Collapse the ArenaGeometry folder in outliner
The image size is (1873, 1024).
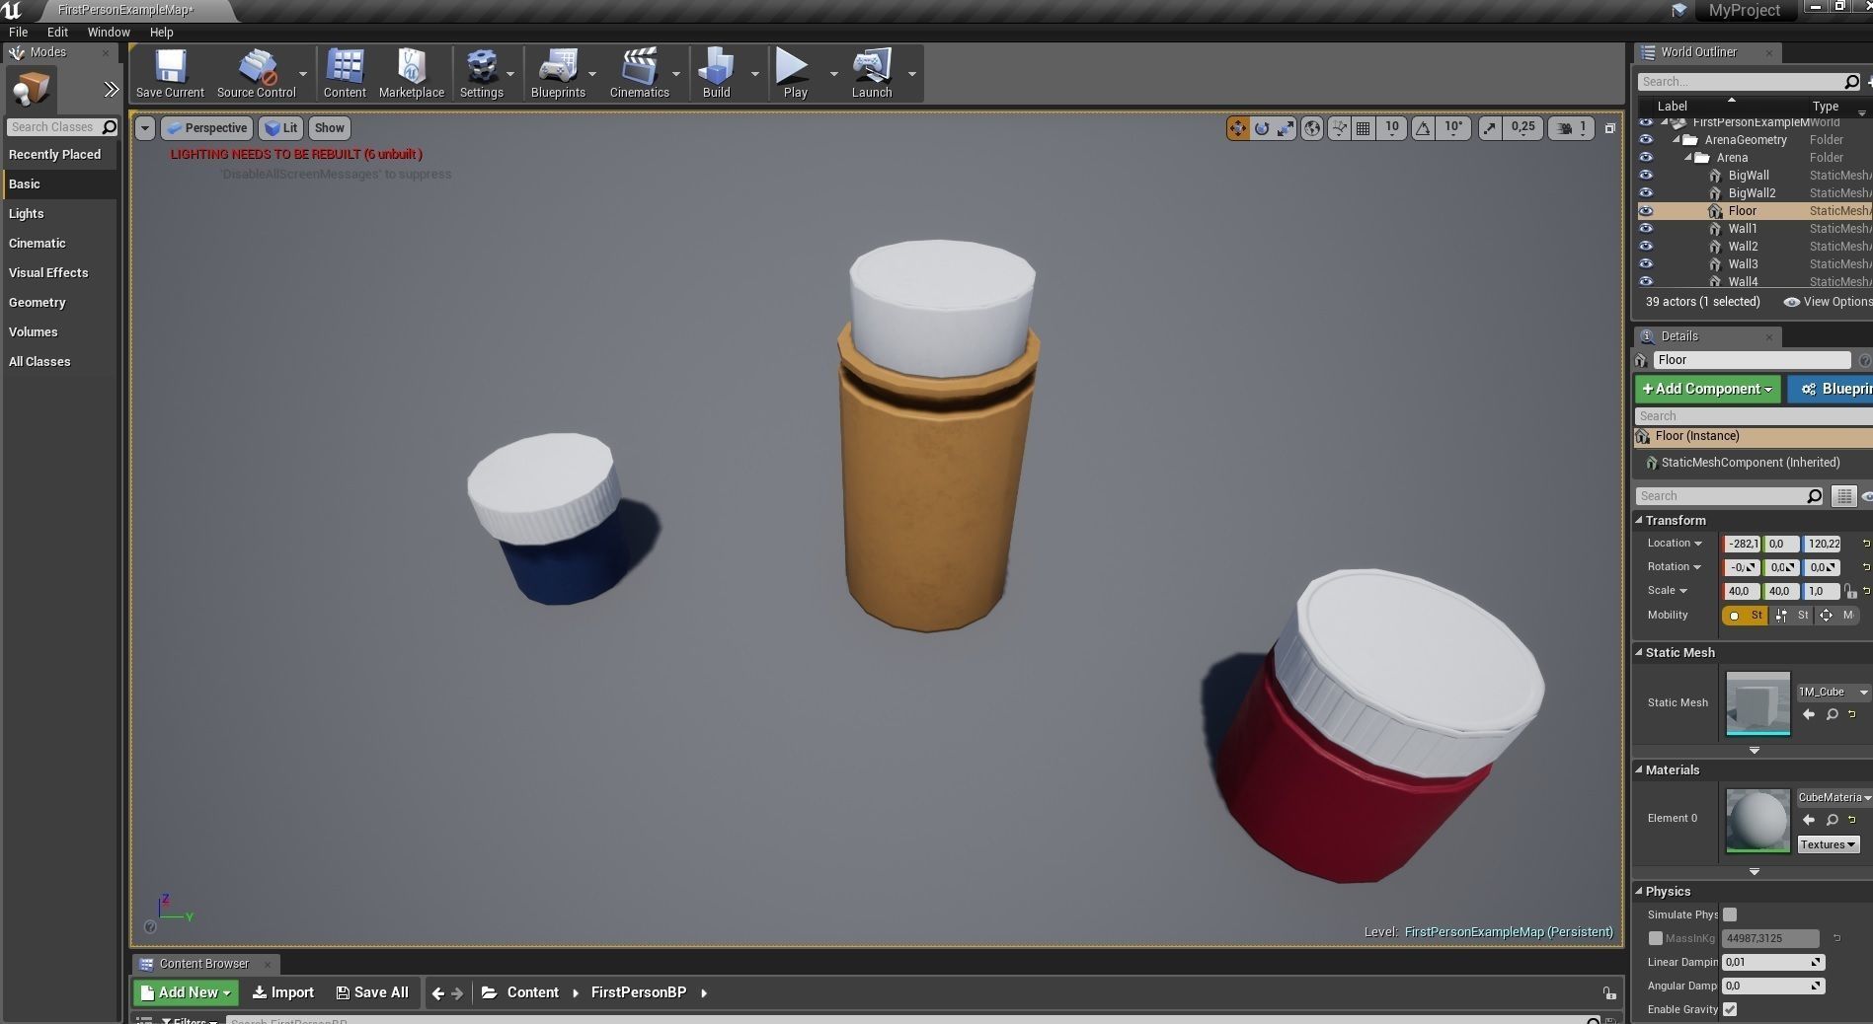click(1676, 140)
